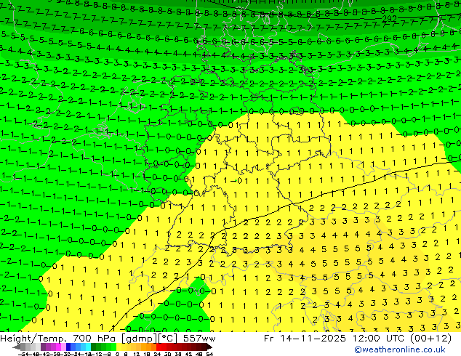This screenshot has height=356, width=461.
Task: Click the gray left arrow end of the legend
Action: pos(17,347)
